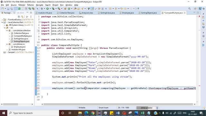Image resolution: width=206 pixels, height=116 pixels.
Task: Collapse the com.bitsize.collection package
Action: 7,31
